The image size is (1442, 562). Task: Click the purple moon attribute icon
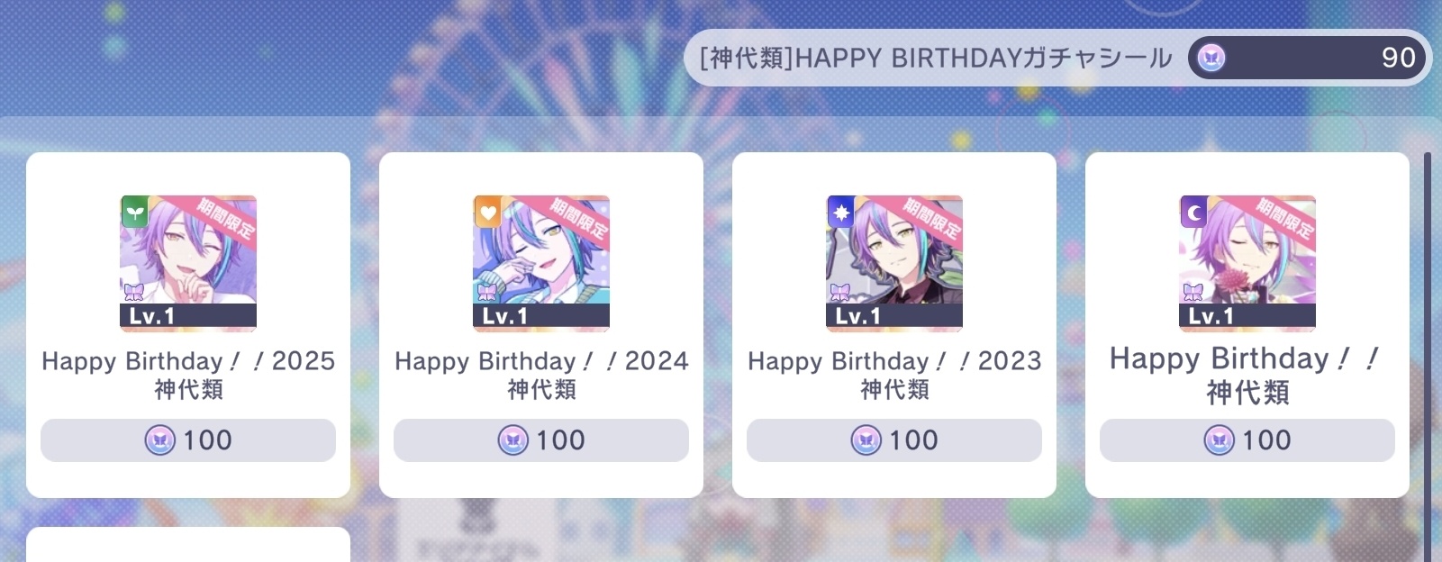point(1194,212)
